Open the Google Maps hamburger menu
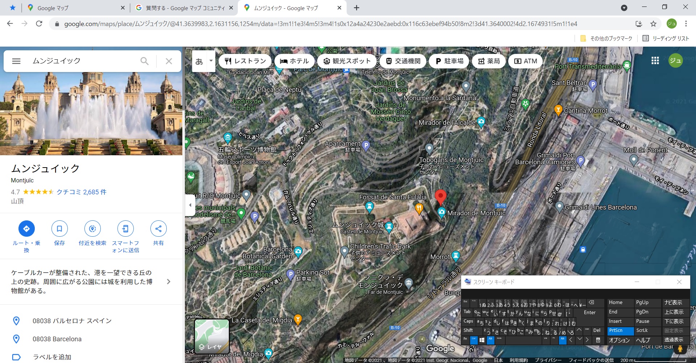This screenshot has width=696, height=363. 16,61
